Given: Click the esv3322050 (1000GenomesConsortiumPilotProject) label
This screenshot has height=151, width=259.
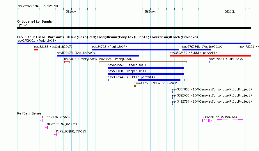Looking at the screenshot, I should [x=212, y=95].
